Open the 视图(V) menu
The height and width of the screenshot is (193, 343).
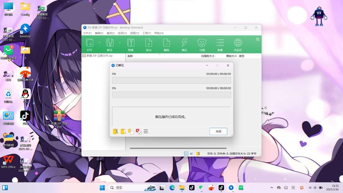[x=135, y=33]
